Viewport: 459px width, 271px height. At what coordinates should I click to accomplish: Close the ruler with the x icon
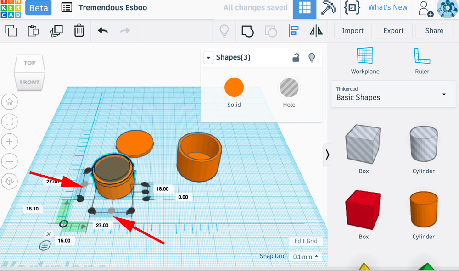pyautogui.click(x=49, y=234)
